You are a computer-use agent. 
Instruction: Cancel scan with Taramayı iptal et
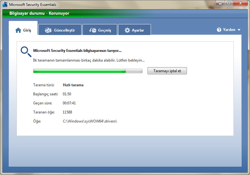pyautogui.click(x=167, y=71)
